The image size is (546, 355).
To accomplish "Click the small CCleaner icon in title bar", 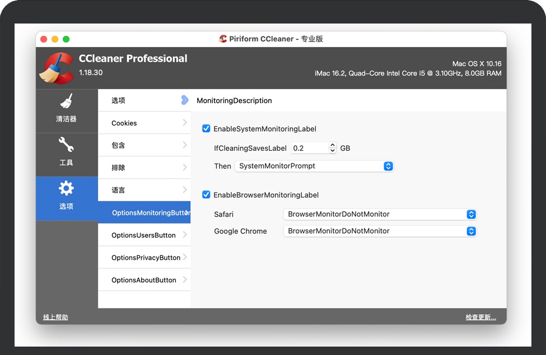I will [223, 39].
